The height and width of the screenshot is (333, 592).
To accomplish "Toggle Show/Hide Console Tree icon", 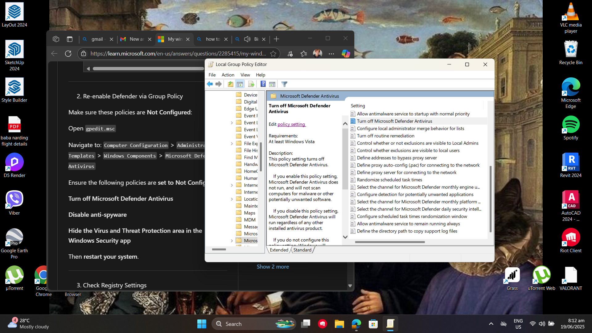I will point(240,84).
